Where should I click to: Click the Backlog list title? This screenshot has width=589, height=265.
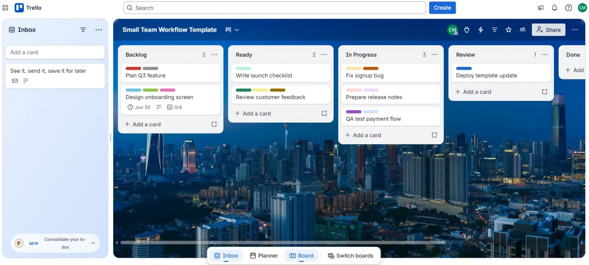click(x=136, y=55)
